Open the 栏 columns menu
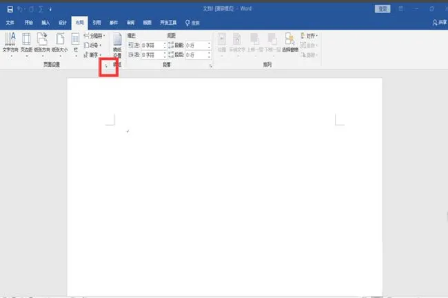This screenshot has width=448, height=298. click(x=75, y=44)
